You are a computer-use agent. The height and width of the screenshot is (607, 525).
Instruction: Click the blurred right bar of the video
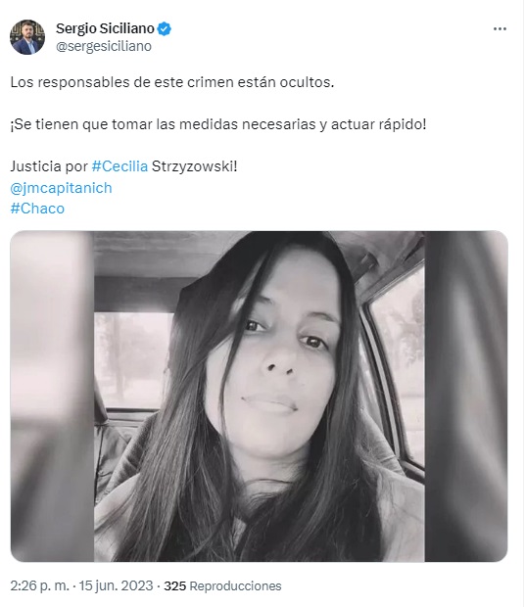pyautogui.click(x=466, y=397)
